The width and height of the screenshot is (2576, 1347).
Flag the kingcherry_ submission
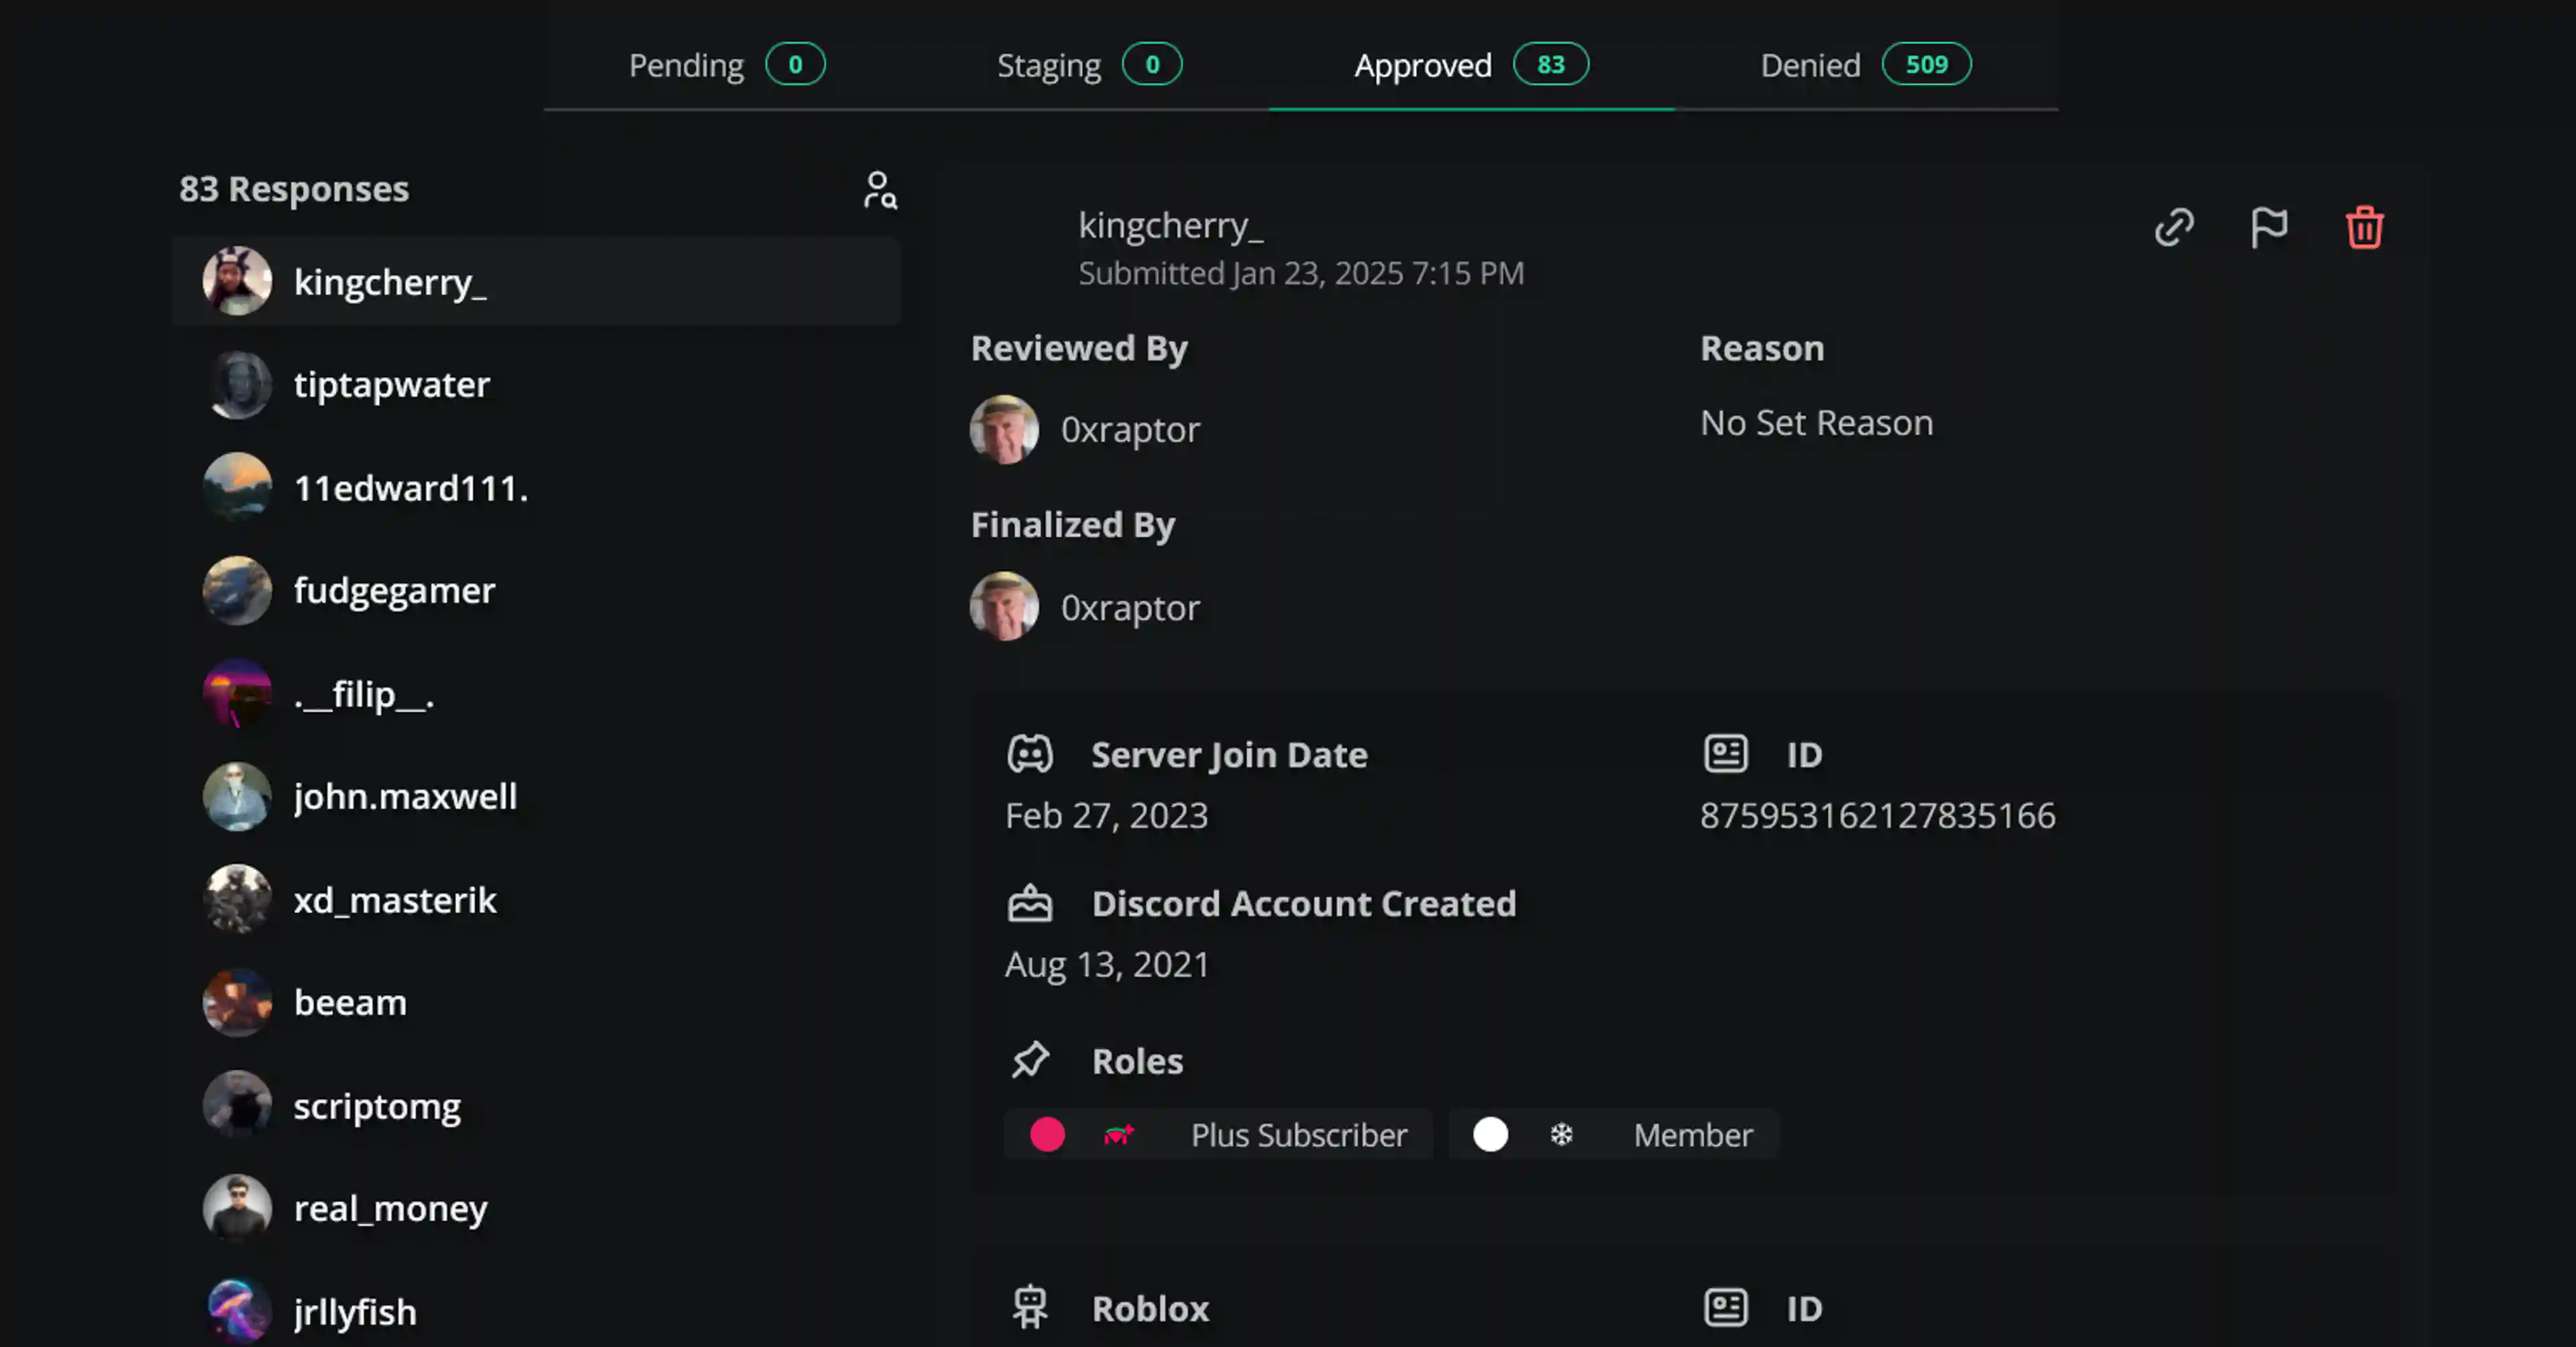pos(2268,228)
